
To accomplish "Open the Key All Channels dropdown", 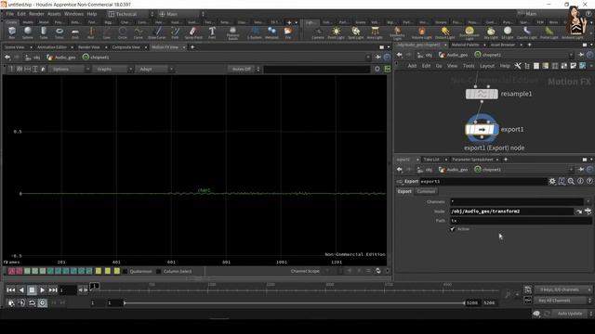I will click(562, 301).
